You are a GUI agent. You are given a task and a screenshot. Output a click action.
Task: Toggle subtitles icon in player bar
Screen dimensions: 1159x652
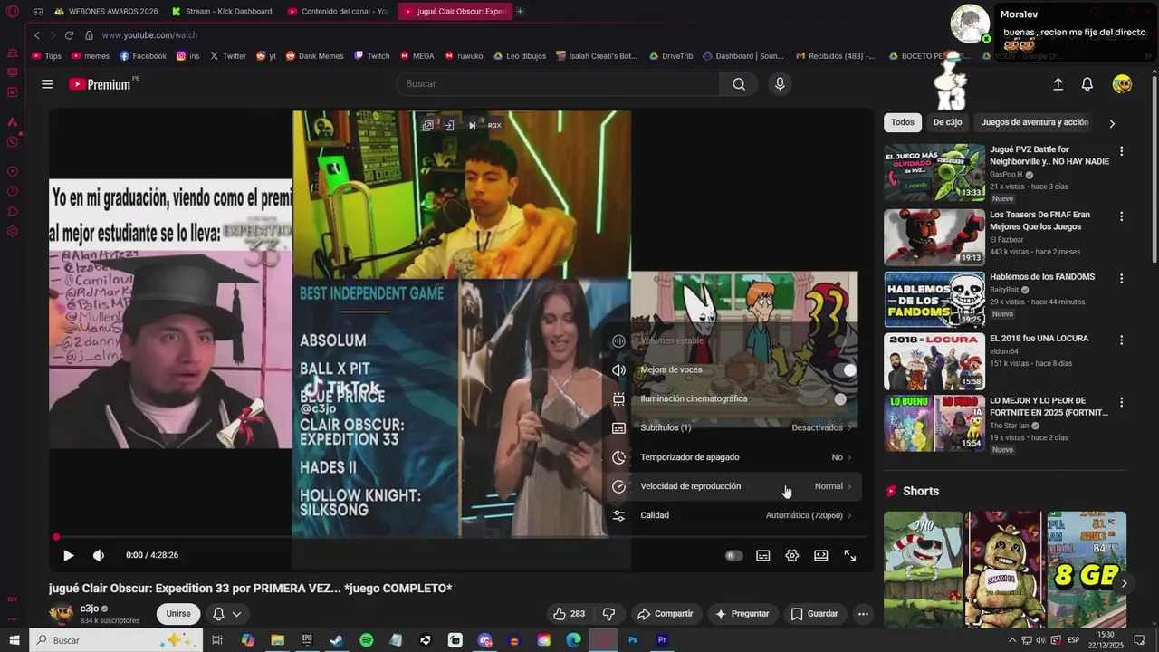click(763, 555)
